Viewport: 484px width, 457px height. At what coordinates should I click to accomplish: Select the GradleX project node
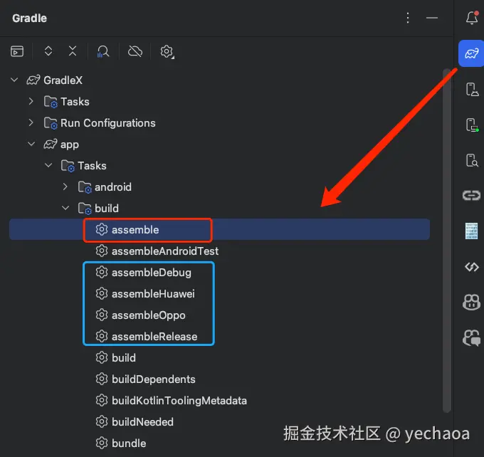coord(63,80)
